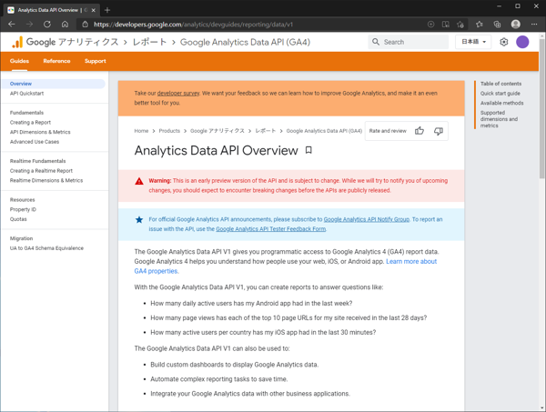Open the browser home page icon
This screenshot has height=412, width=546.
tap(65, 24)
